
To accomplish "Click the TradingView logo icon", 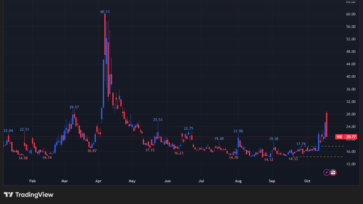I will [8, 195].
